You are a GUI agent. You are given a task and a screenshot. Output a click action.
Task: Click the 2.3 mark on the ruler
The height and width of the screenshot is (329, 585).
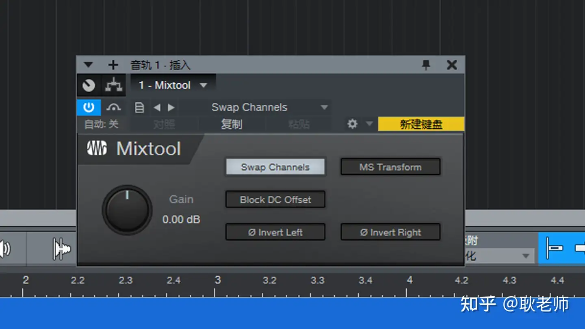point(126,280)
